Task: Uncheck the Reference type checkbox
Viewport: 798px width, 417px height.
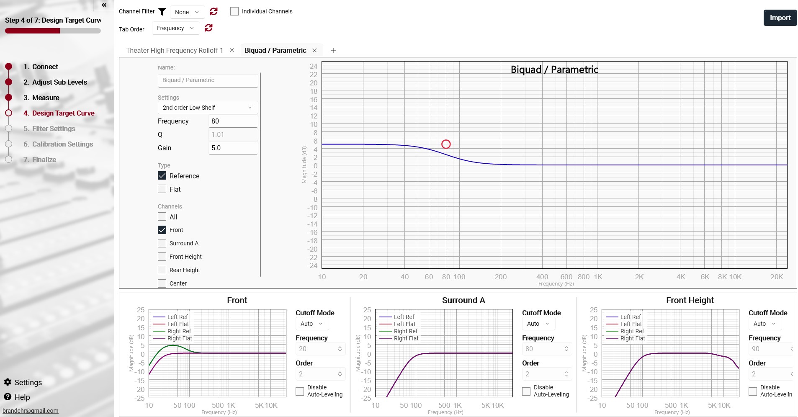Action: click(162, 176)
